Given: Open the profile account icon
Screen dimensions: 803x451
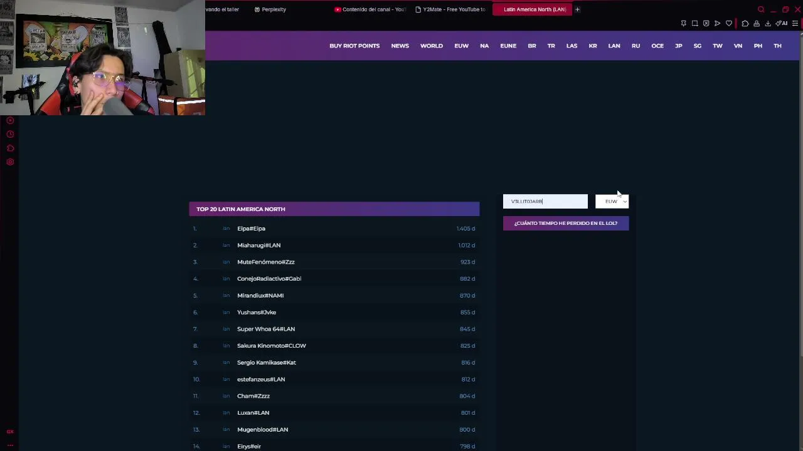Looking at the screenshot, I should [757, 23].
